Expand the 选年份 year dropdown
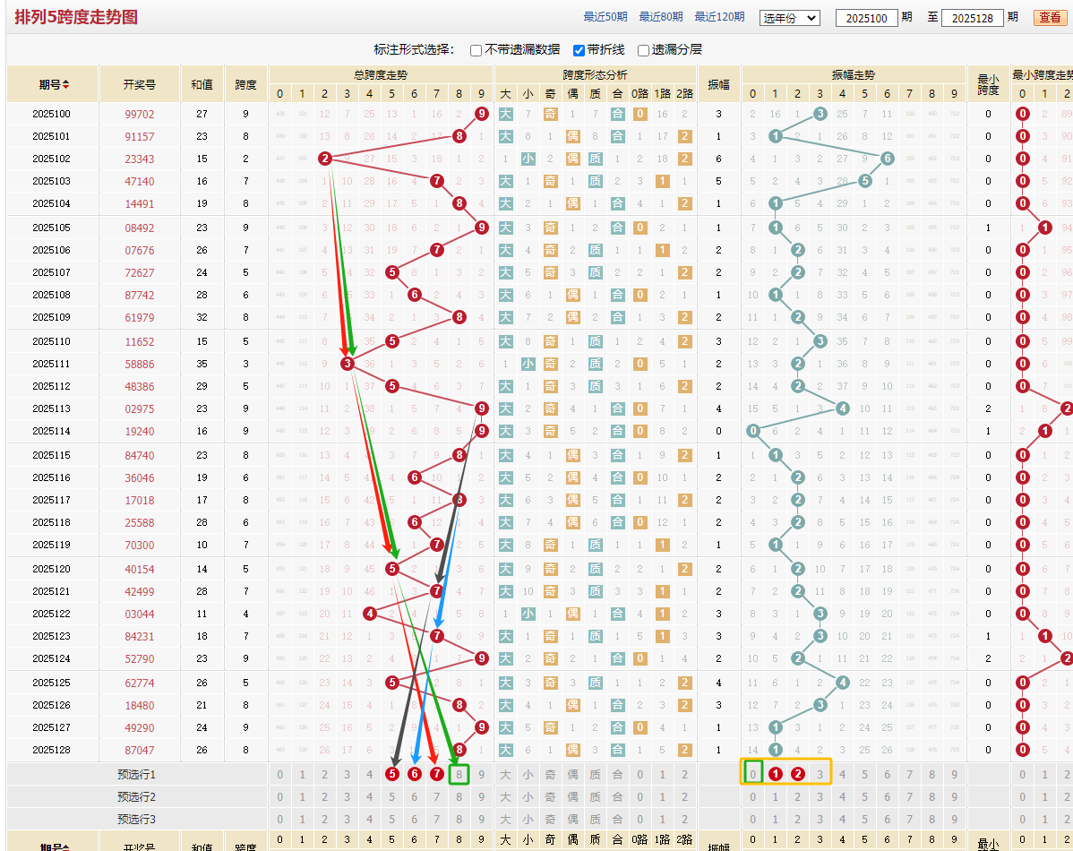 (x=790, y=18)
